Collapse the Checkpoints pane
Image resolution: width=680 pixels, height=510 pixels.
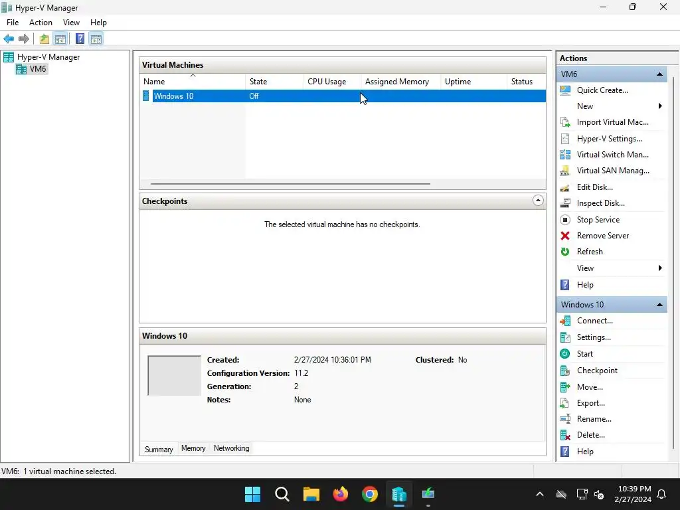click(x=538, y=201)
